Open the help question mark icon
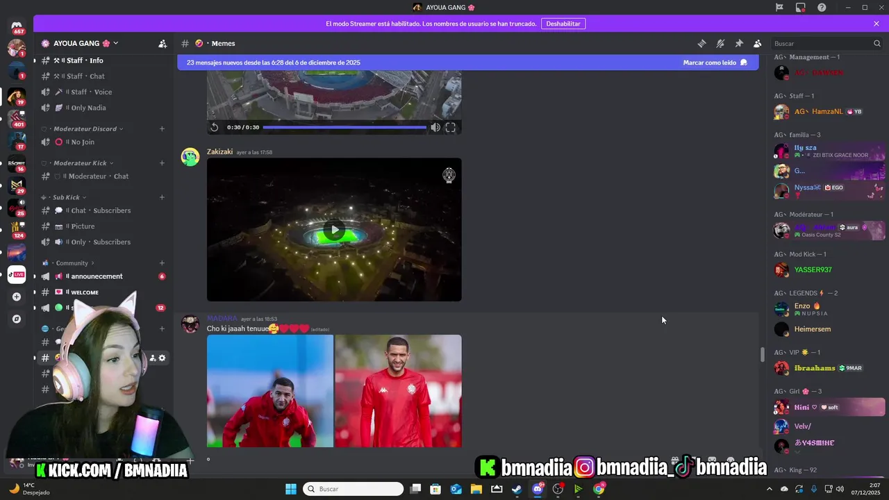889x500 pixels. pyautogui.click(x=822, y=7)
